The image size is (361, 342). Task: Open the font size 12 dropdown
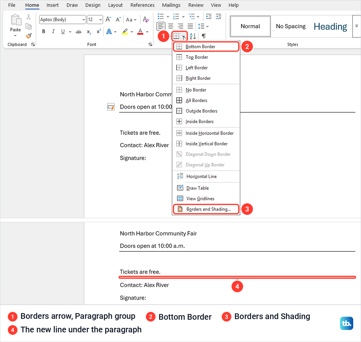(x=100, y=20)
